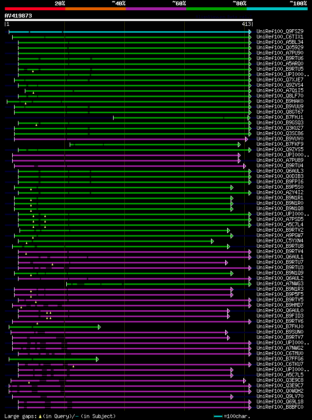Click the short green alignment bar for B7FFG6
Image resolution: width=312 pixels, height=420 pixels.
pyautogui.click(x=54, y=359)
